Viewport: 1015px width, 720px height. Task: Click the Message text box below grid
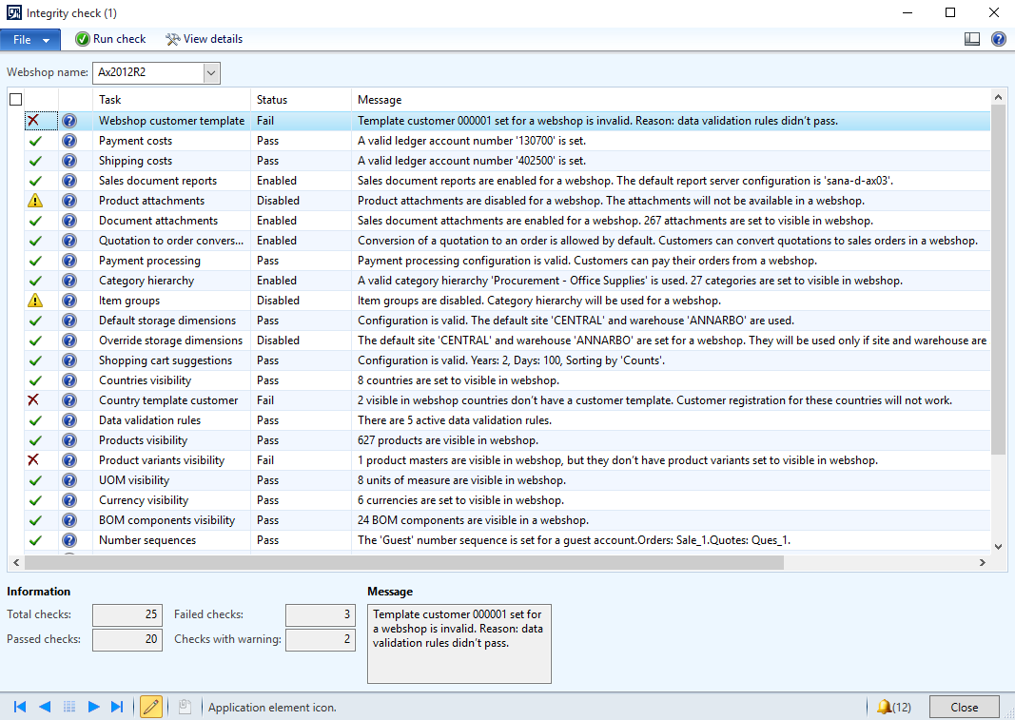(459, 644)
